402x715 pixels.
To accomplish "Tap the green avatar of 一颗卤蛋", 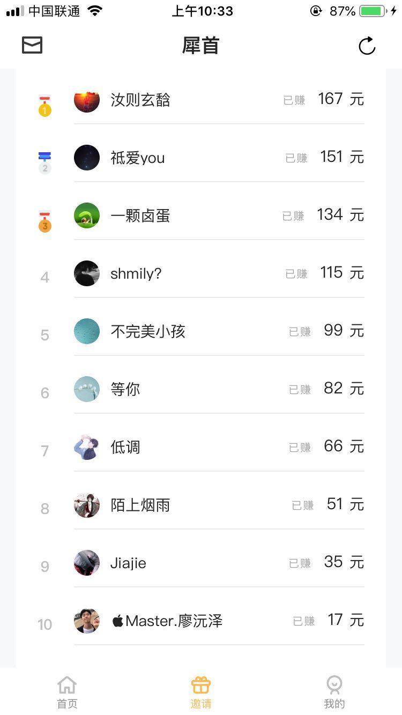I will click(x=87, y=215).
